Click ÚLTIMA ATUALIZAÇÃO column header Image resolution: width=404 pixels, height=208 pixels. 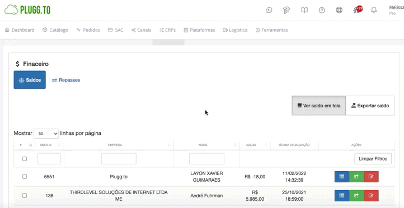coord(294,145)
